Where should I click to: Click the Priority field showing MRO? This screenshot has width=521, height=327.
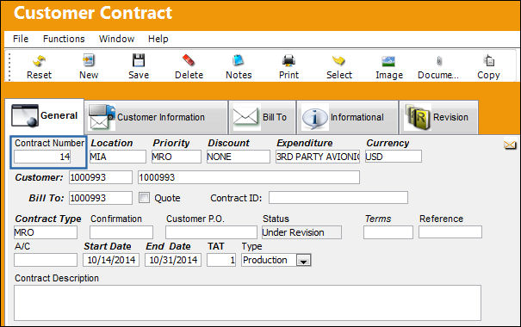point(177,157)
